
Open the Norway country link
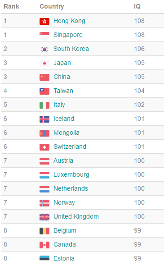tap(64, 202)
